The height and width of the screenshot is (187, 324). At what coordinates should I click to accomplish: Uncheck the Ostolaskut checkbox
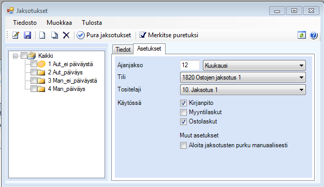coord(183,121)
